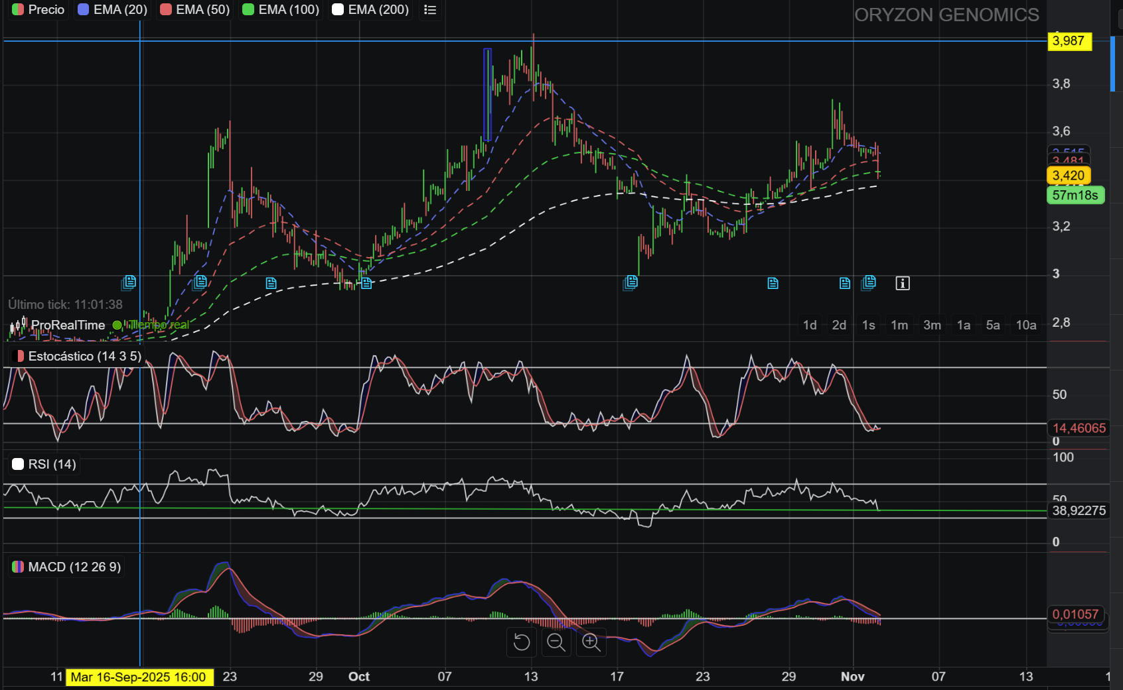Select the 1m time range
The width and height of the screenshot is (1123, 690).
899,325
